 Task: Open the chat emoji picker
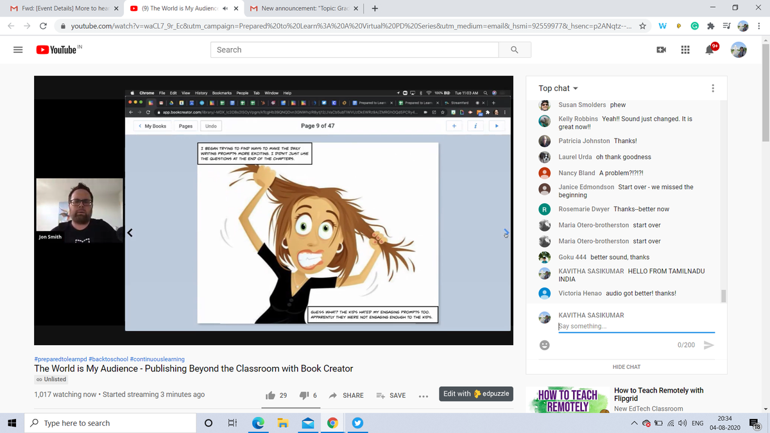click(545, 344)
